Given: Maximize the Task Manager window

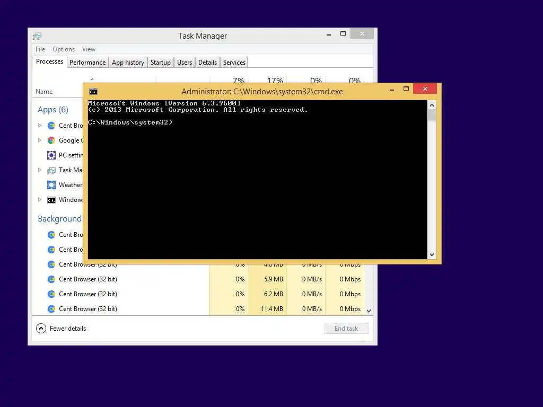Looking at the screenshot, I should click(343, 33).
